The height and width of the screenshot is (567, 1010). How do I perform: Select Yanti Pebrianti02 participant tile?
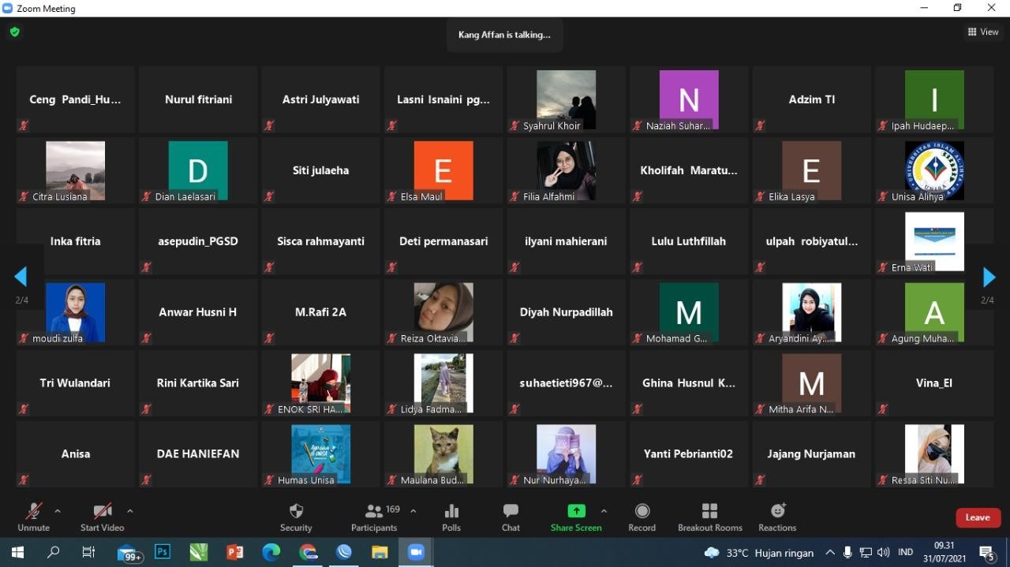689,454
